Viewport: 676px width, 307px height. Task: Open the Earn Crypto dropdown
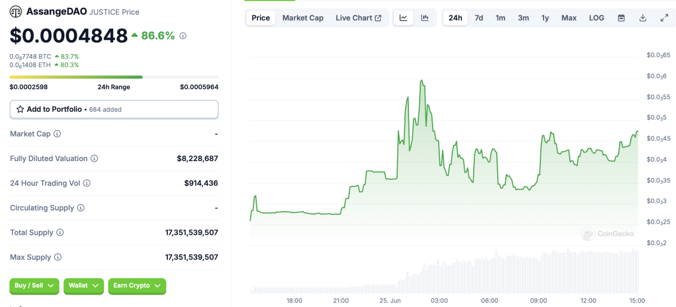[x=137, y=286]
